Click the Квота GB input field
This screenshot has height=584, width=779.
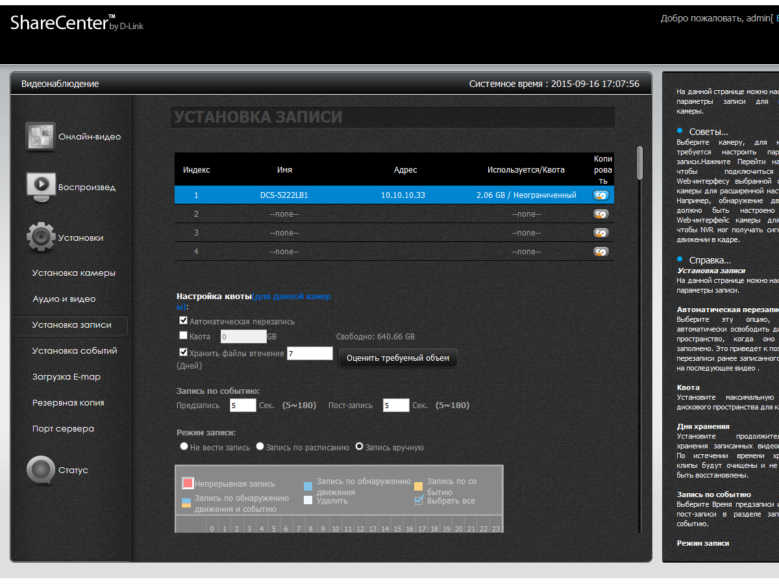click(243, 336)
